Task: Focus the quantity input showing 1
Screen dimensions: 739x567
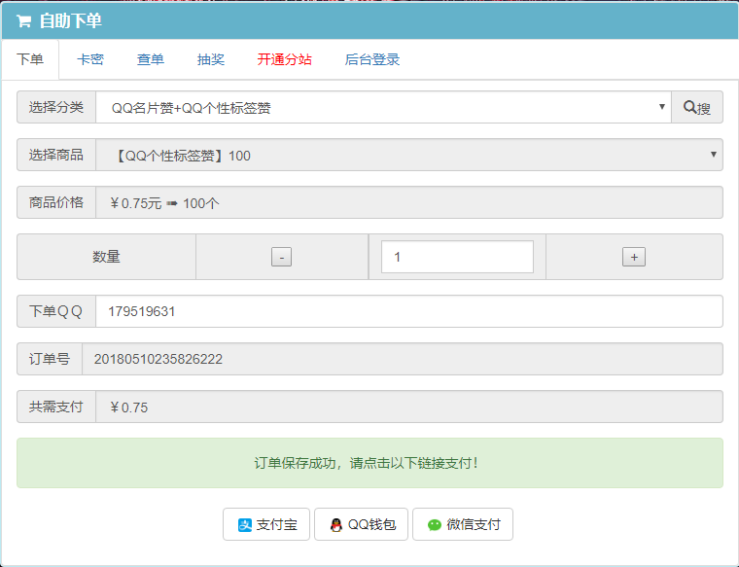Action: click(457, 257)
